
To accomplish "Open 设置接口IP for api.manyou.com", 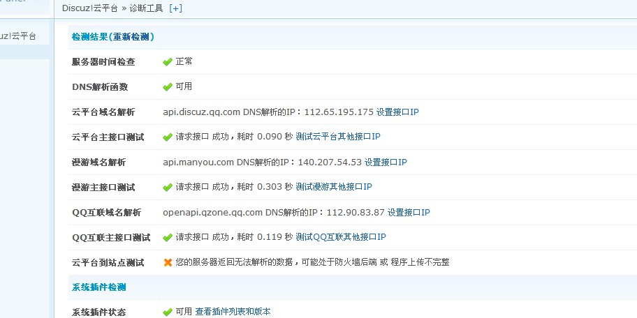I will [x=386, y=162].
